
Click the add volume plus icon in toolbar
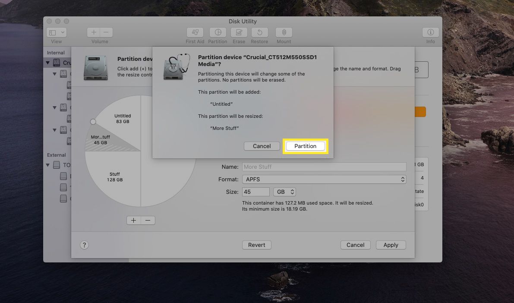[94, 33]
